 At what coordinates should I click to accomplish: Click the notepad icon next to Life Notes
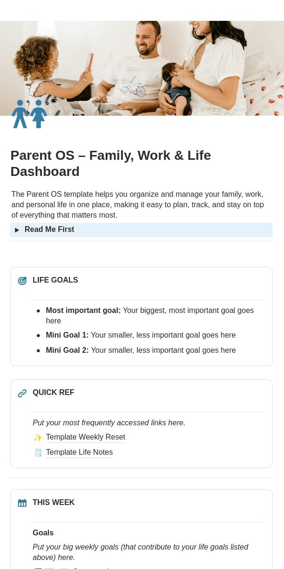[x=38, y=452]
